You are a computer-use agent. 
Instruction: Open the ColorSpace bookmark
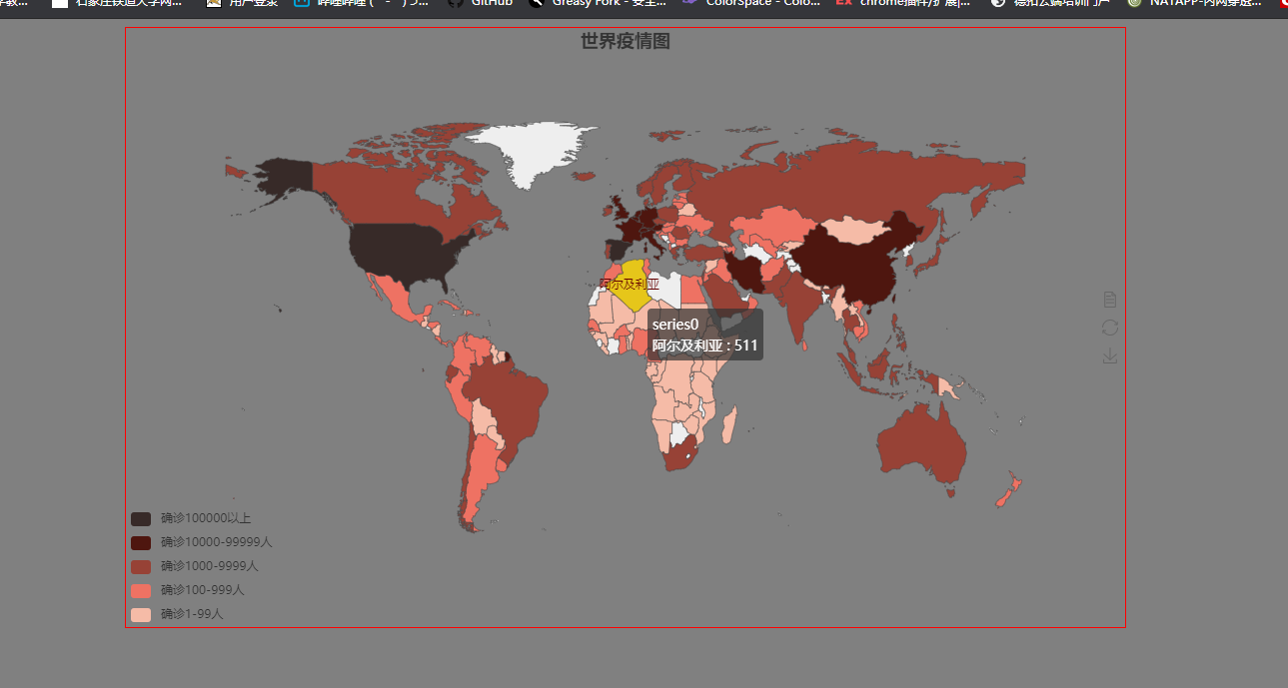[x=750, y=4]
